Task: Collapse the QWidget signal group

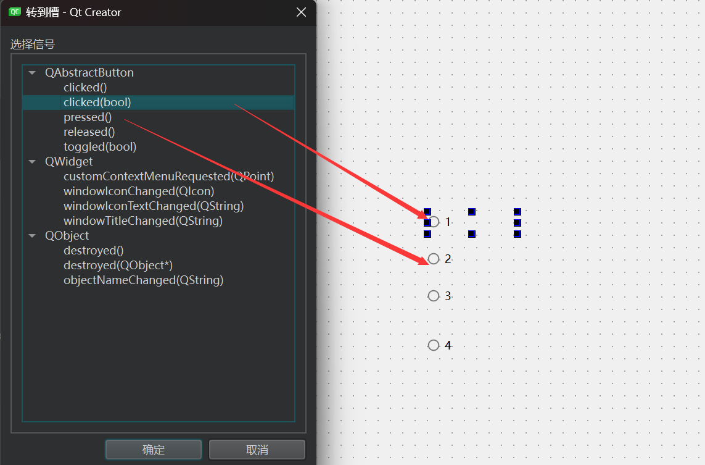Action: pos(32,161)
